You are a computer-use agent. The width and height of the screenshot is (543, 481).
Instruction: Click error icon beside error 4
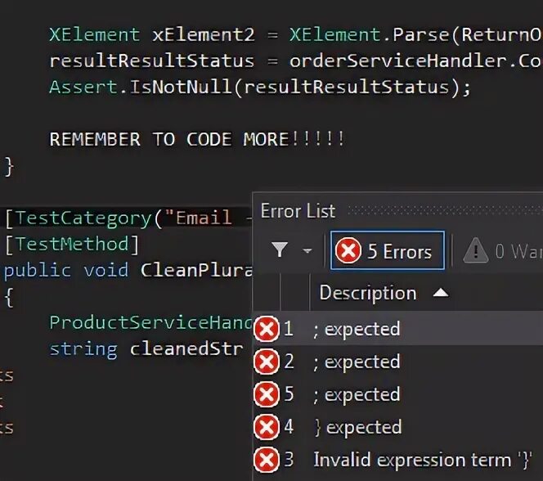(x=267, y=427)
